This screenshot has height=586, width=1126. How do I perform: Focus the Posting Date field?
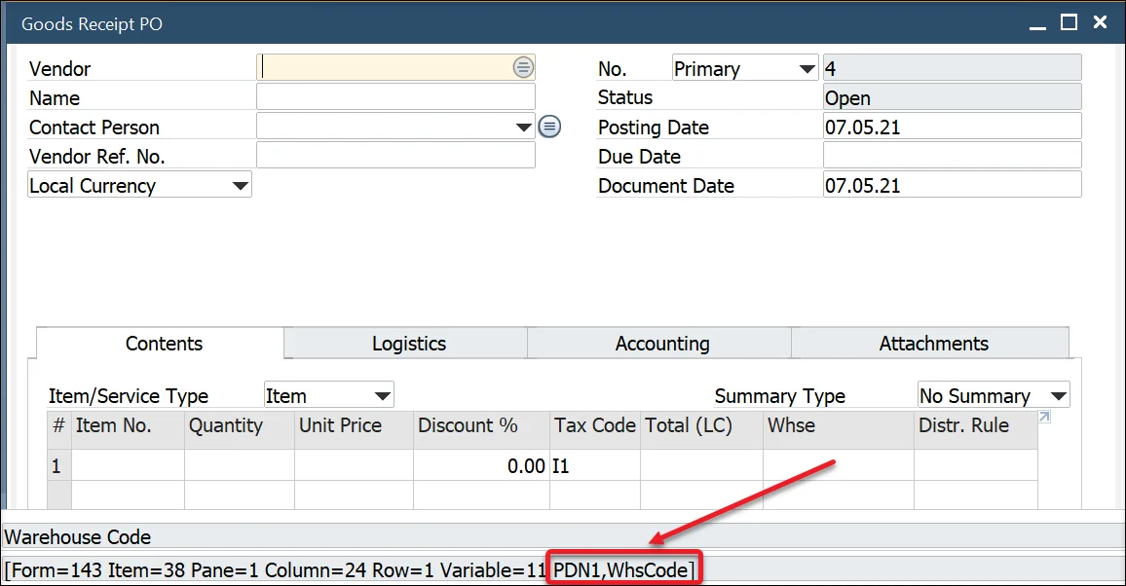pyautogui.click(x=951, y=127)
